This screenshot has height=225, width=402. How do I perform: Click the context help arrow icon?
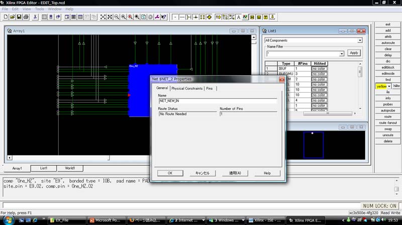click(164, 17)
